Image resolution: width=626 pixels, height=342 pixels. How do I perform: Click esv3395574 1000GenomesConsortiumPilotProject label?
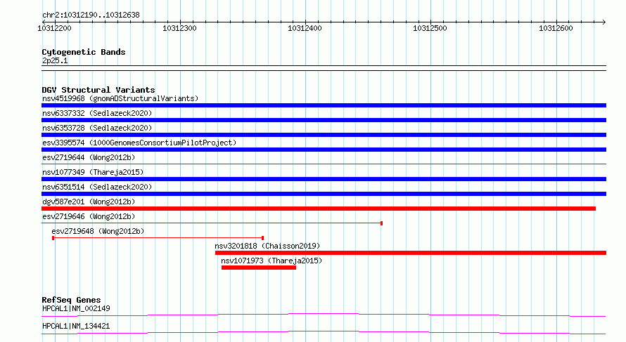coord(139,143)
